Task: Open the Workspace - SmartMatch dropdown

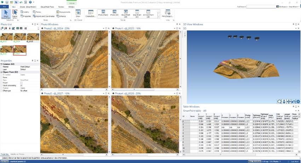Action: (x=289, y=7)
